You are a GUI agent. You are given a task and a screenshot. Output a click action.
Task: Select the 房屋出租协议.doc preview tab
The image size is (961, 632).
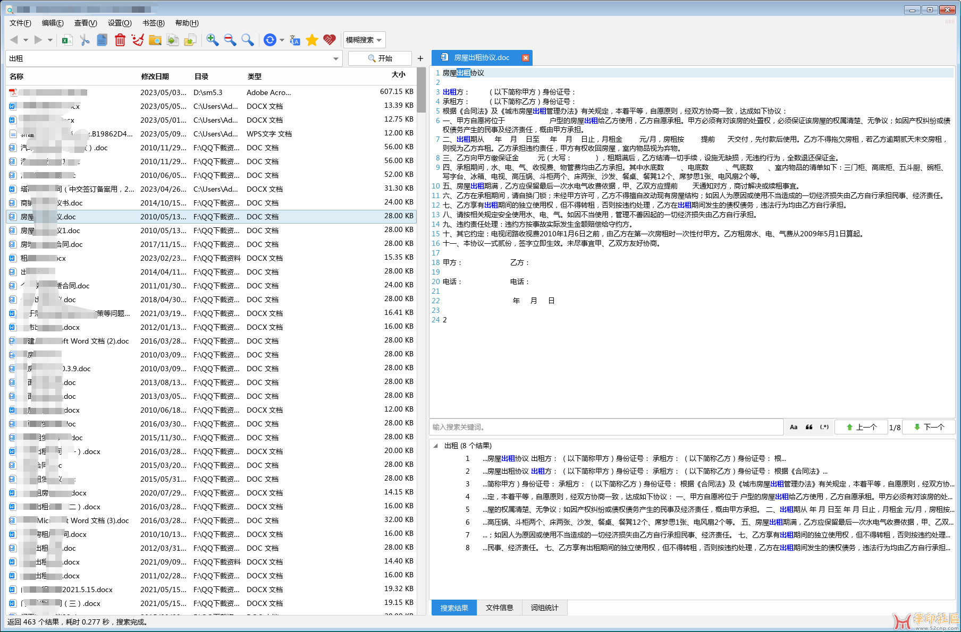pyautogui.click(x=481, y=58)
